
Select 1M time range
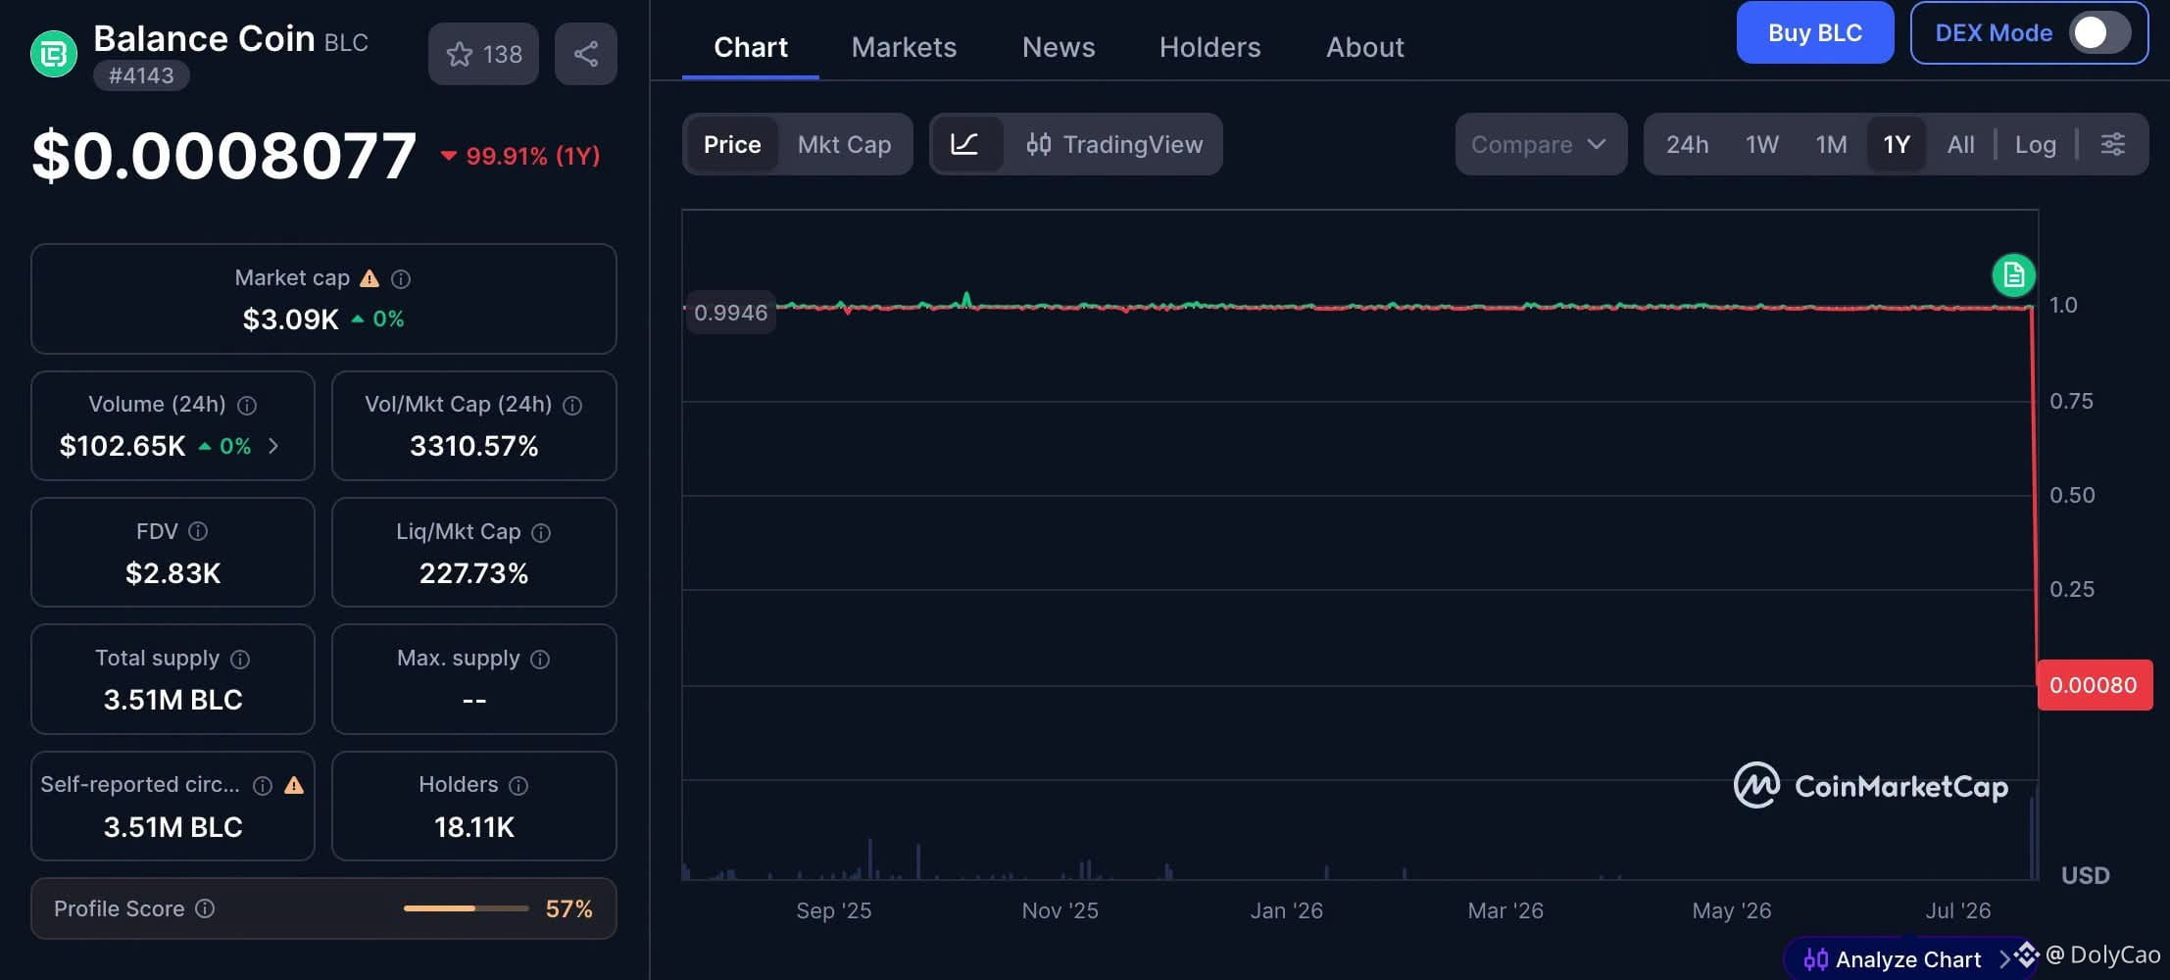(x=1831, y=144)
